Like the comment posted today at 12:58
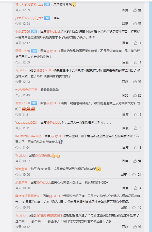This screenshot has height=232, width=152. tap(137, 23)
